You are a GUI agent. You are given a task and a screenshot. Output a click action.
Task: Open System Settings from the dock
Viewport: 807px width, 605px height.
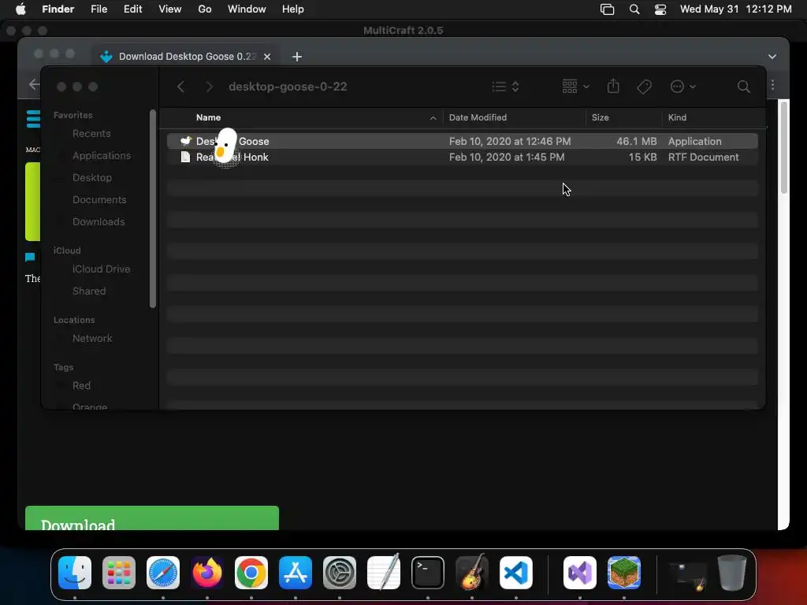coord(340,573)
